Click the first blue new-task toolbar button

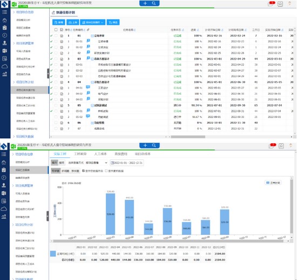point(58,22)
